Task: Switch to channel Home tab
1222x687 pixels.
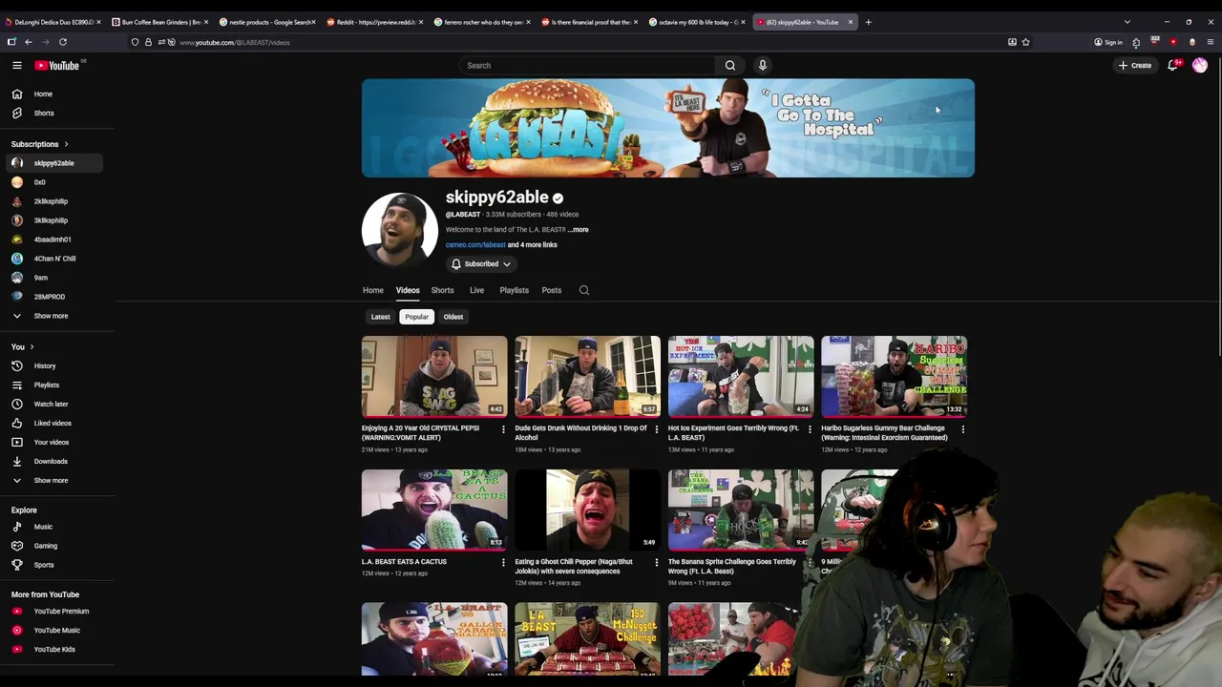Action: pos(373,290)
